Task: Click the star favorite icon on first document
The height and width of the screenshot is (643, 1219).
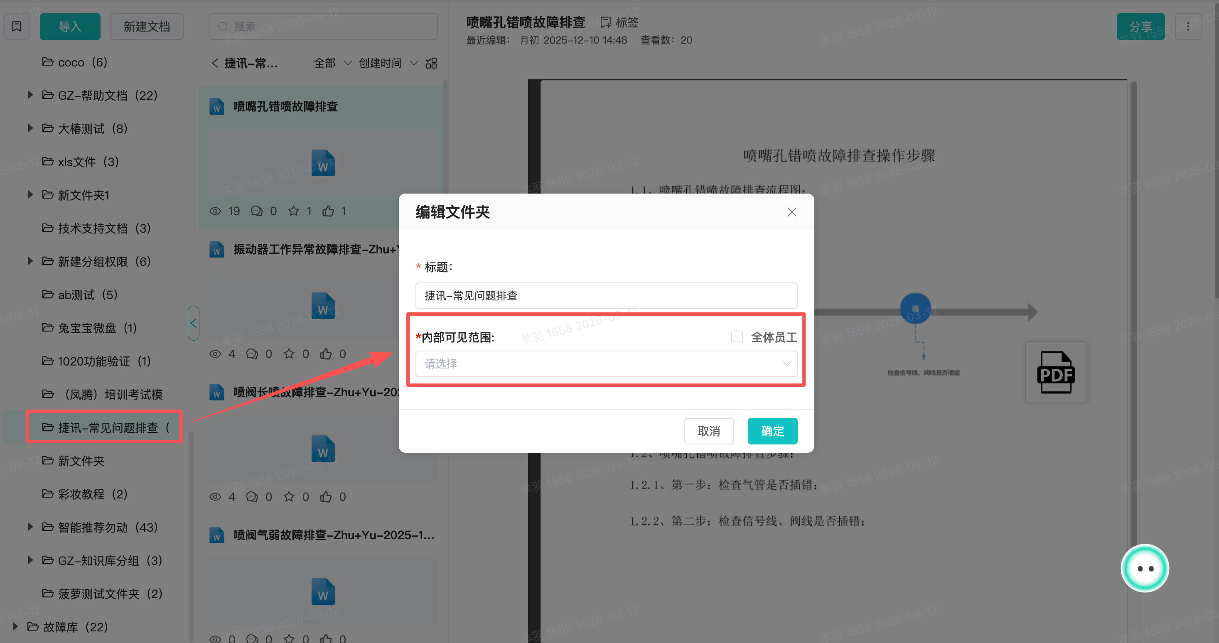Action: tap(294, 211)
